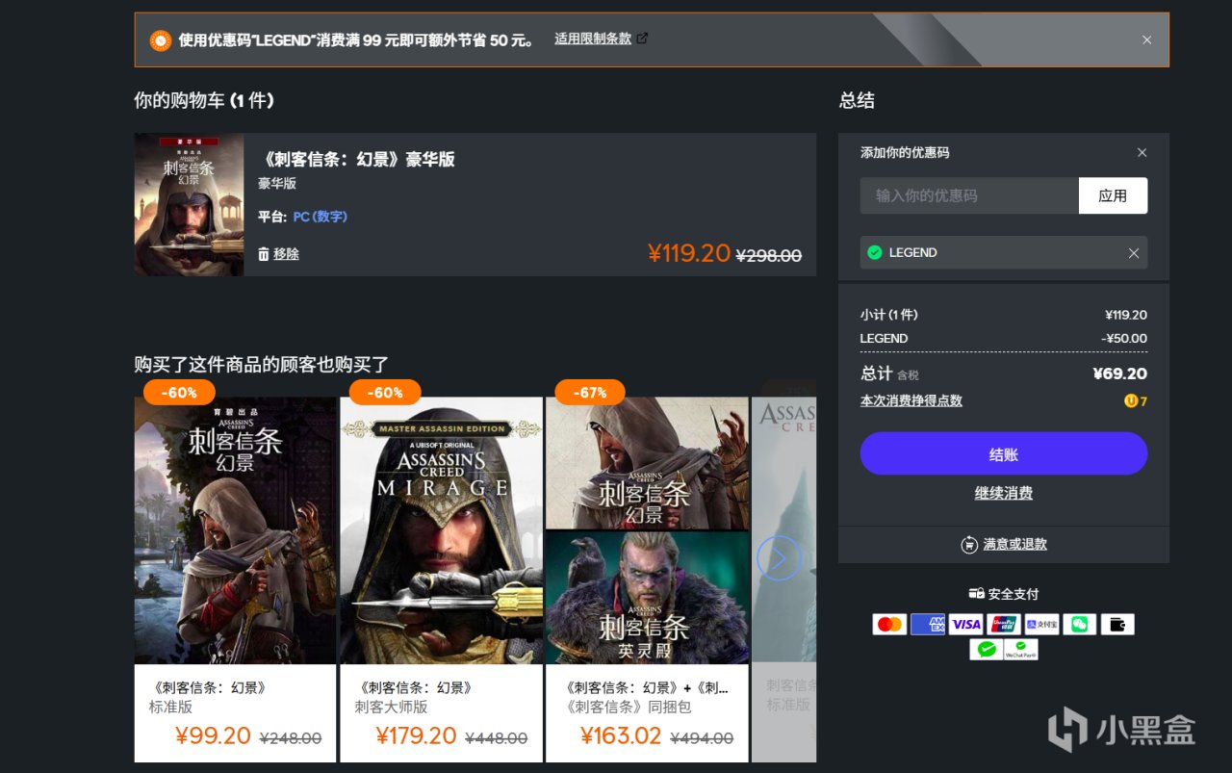This screenshot has width=1232, height=773.
Task: Click the UnionPay payment icon
Action: pos(1004,625)
